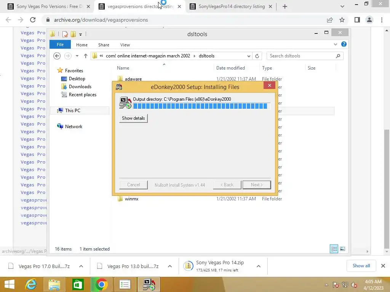Sort by the Date modified column

point(230,68)
